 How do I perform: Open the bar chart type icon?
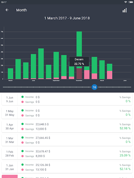tap(125, 10)
